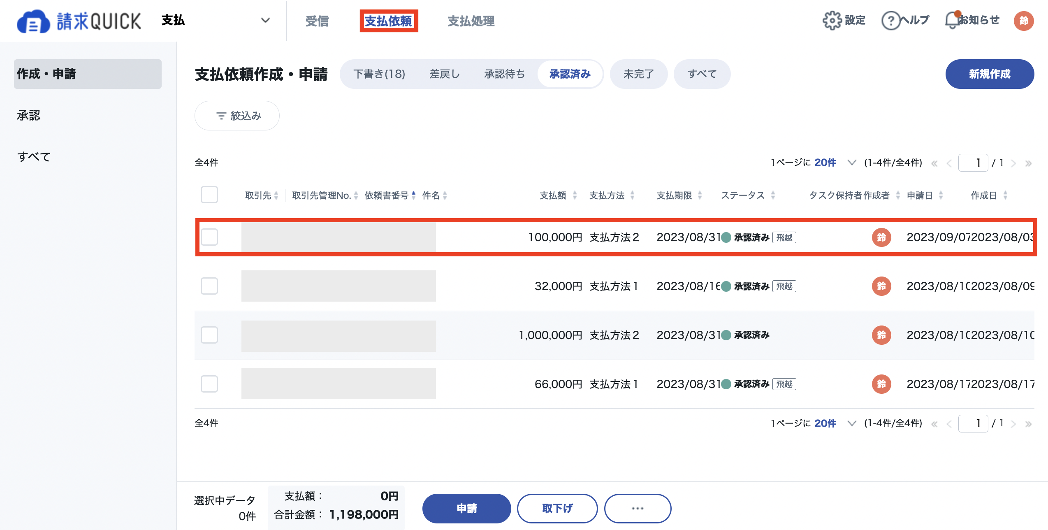Check the 66,000円 row checkbox
Screen dimensions: 1048x530
(209, 384)
